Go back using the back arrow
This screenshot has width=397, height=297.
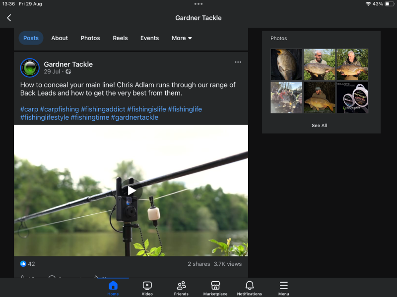[9, 18]
